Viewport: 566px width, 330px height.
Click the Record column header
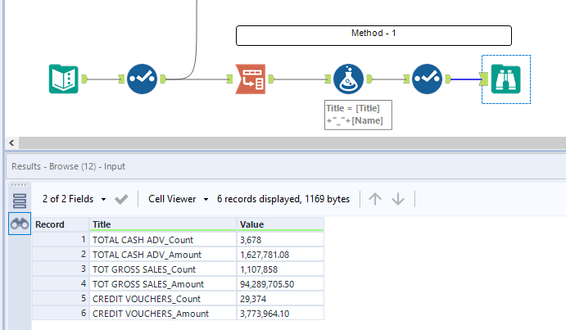point(60,224)
